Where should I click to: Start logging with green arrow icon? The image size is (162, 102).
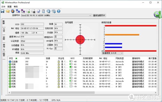click(28, 11)
